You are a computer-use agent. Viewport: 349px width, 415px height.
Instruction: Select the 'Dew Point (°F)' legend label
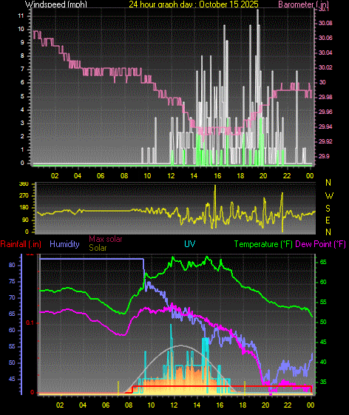pos(320,244)
